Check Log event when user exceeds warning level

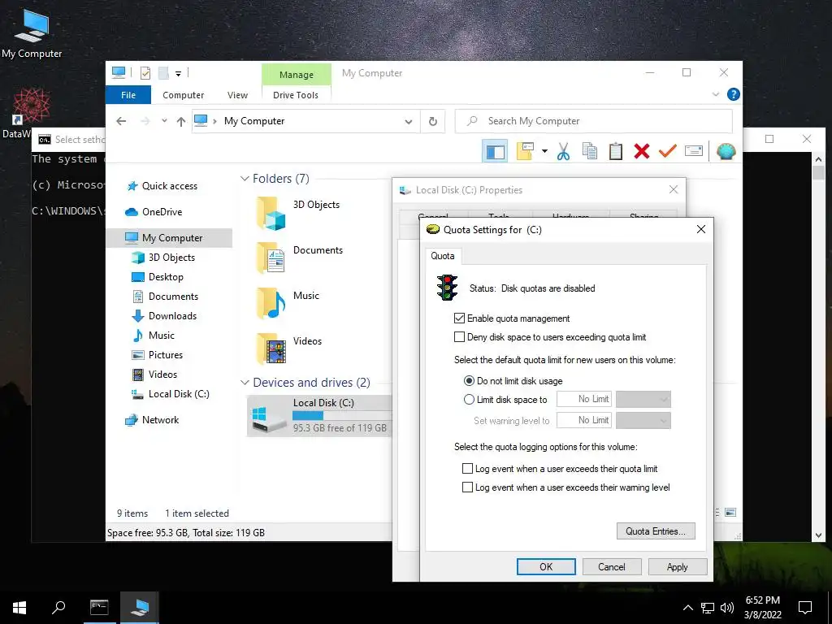(467, 487)
